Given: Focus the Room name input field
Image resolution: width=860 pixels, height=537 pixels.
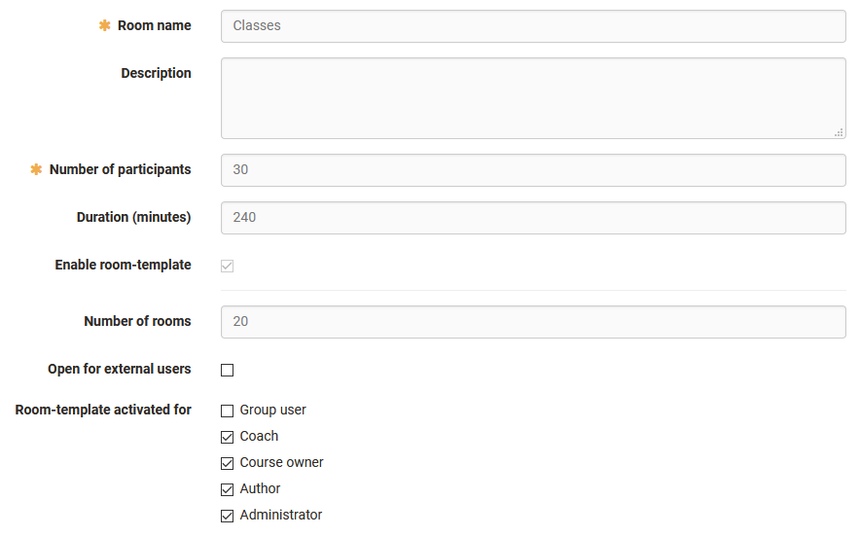Looking at the screenshot, I should coord(533,26).
